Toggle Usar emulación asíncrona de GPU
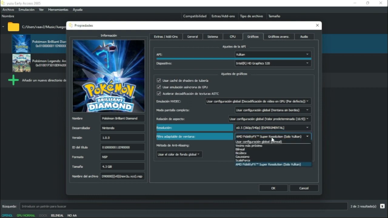 159,87
